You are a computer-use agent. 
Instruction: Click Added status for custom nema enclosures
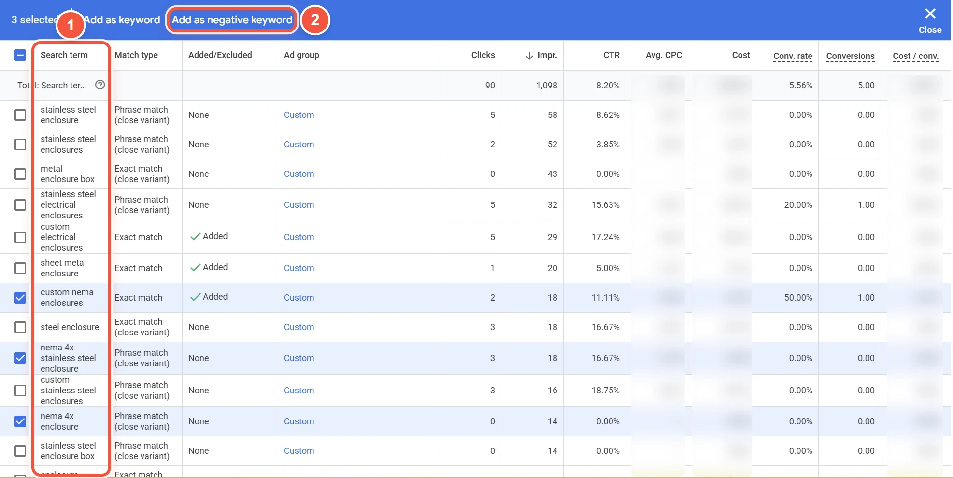coord(209,297)
